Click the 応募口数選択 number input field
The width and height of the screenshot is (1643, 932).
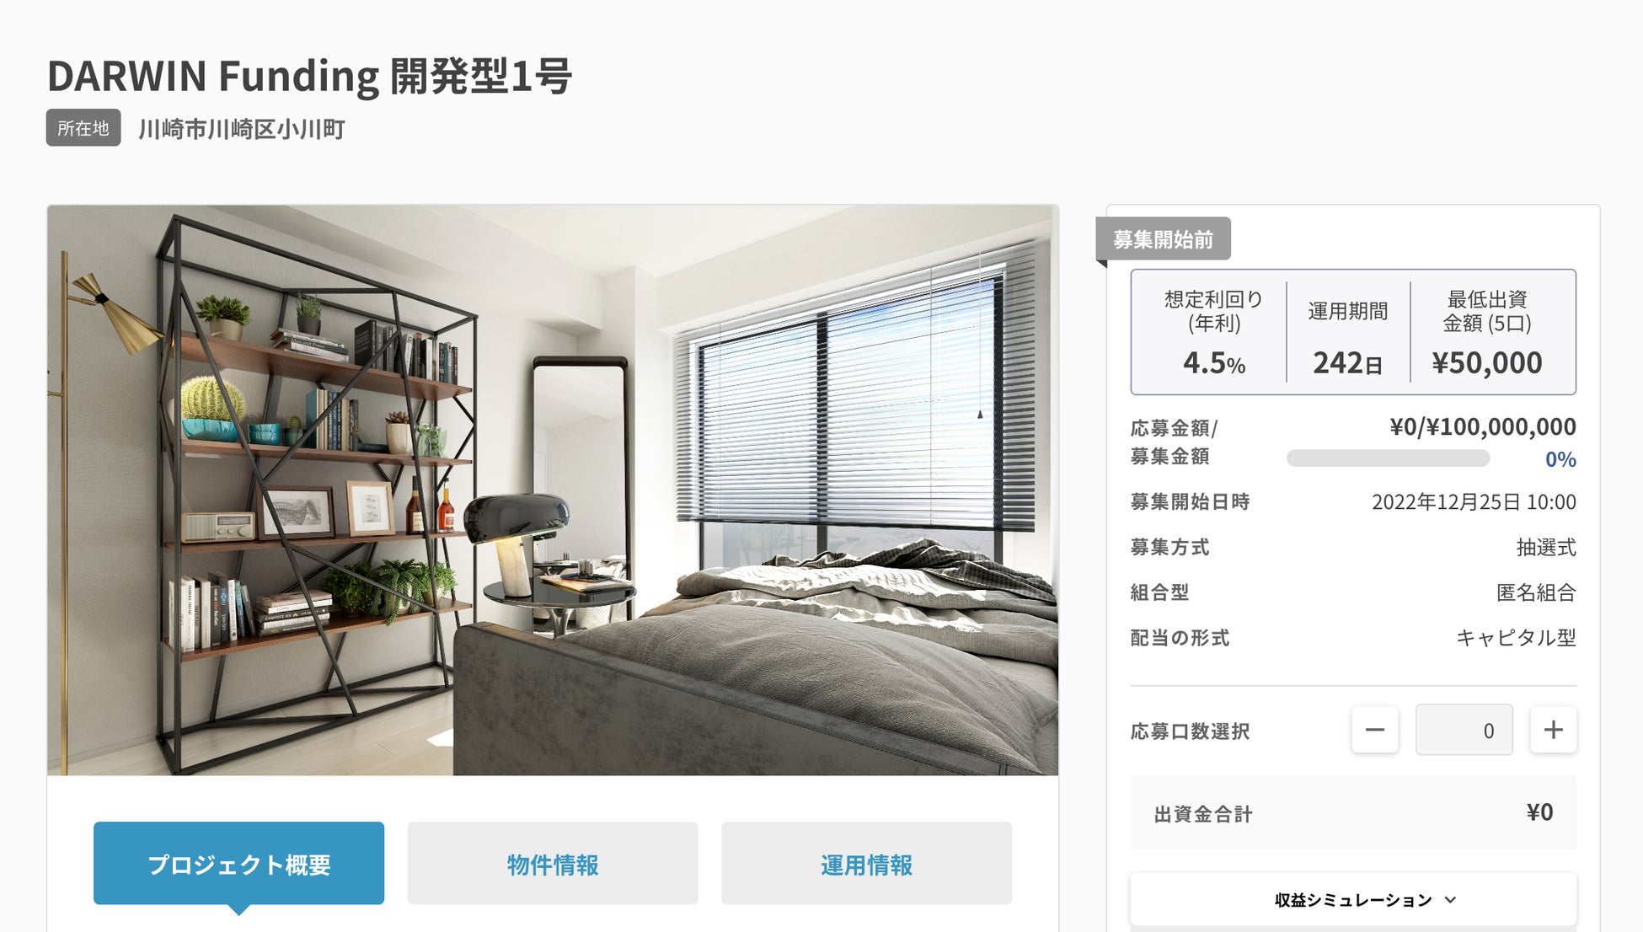tap(1464, 730)
